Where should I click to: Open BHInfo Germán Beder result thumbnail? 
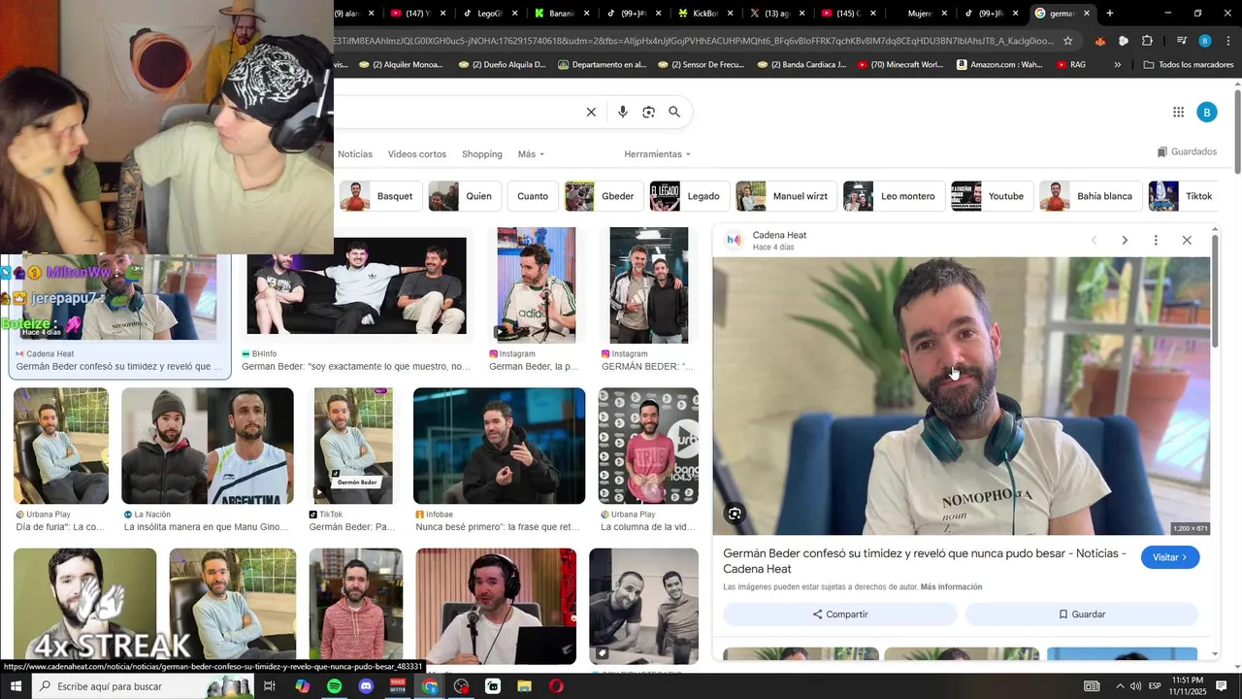[356, 285]
